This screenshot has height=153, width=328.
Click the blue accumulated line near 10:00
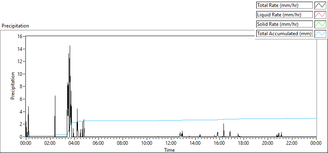(x=147, y=121)
